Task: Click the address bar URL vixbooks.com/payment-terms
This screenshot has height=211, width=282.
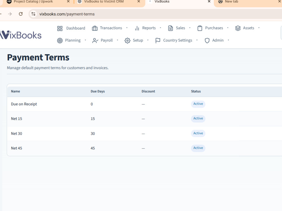Action: (67, 14)
